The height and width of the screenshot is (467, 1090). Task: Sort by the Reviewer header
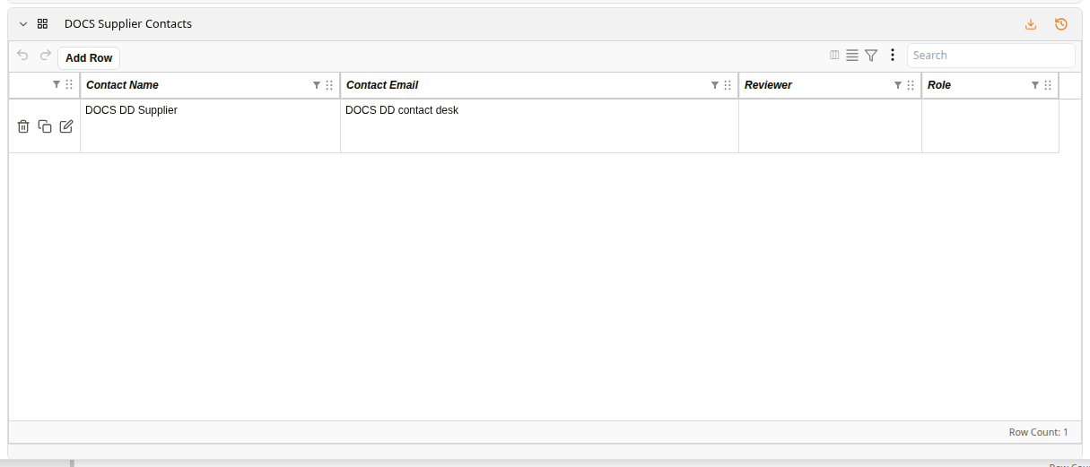tap(768, 85)
